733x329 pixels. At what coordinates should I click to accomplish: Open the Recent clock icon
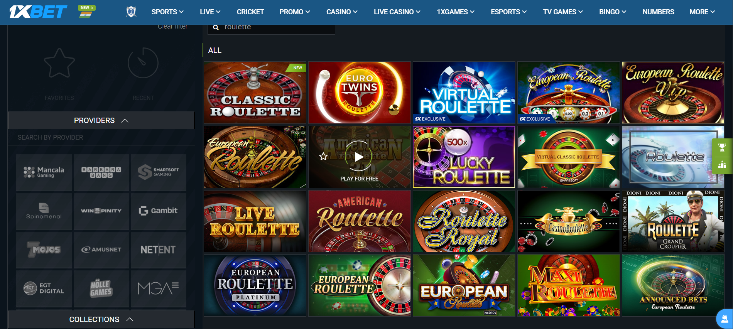coord(143,63)
